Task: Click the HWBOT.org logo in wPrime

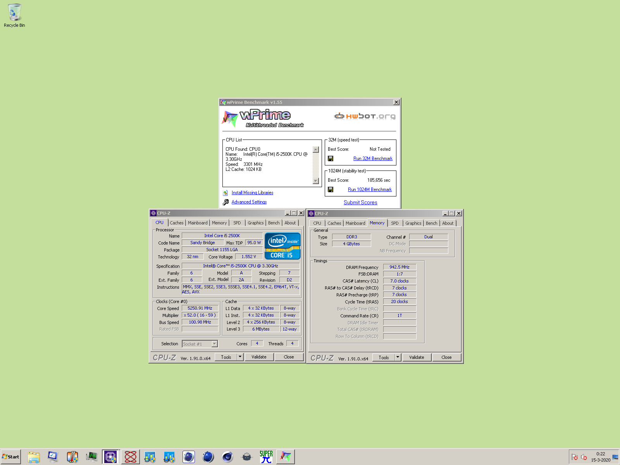Action: [x=365, y=116]
